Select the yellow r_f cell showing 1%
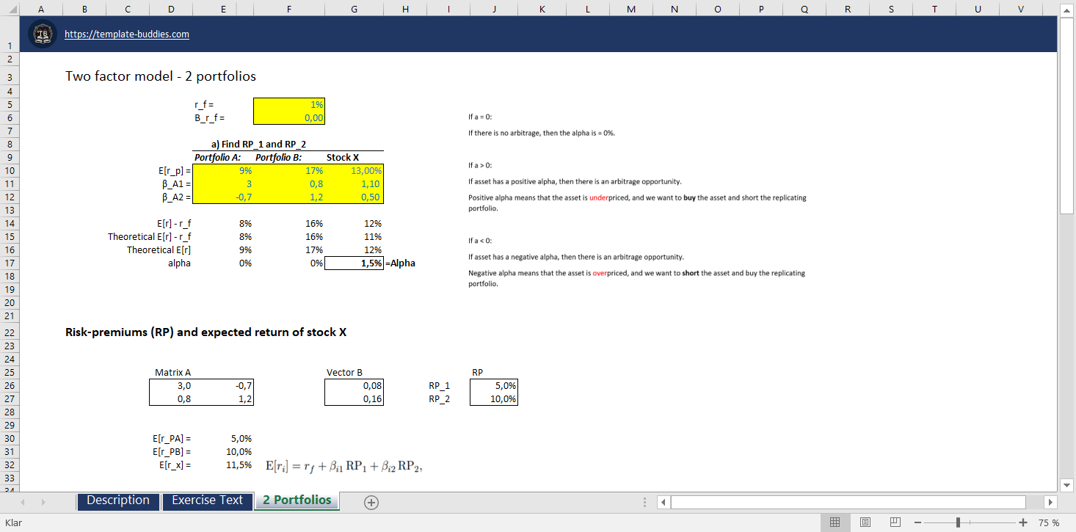 [x=288, y=105]
